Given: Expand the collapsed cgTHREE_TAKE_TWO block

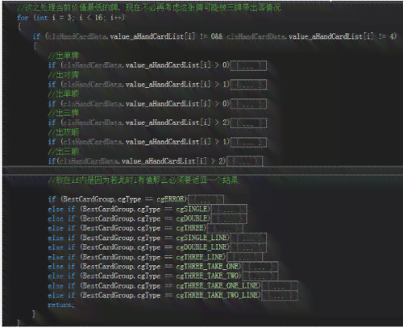Looking at the screenshot, I should click(260, 276).
